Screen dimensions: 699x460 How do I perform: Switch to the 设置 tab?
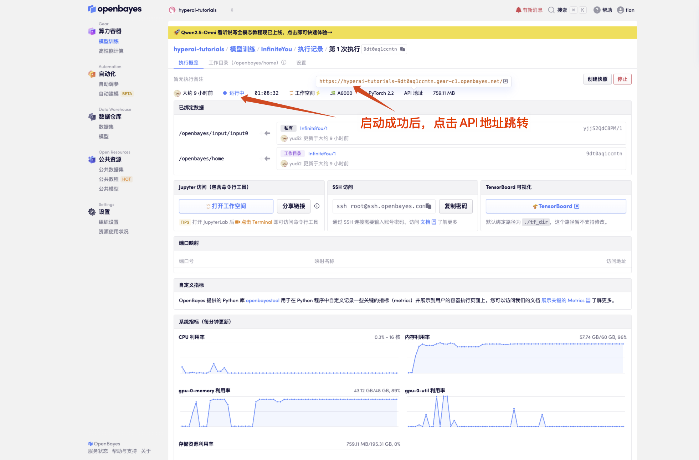click(x=301, y=63)
